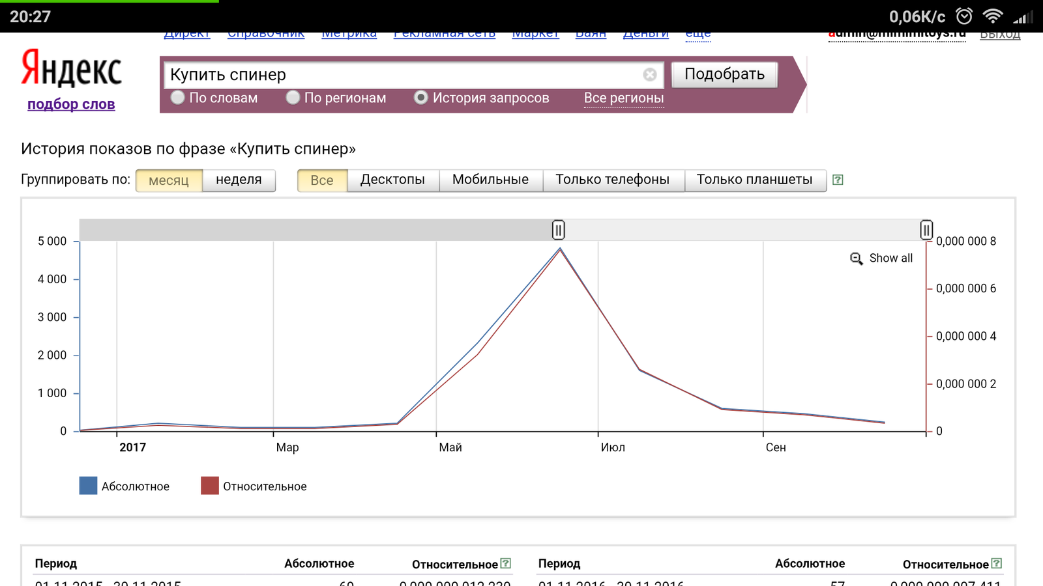Select the История запросов radio button
Screen dimensions: 1043x586
[421, 98]
